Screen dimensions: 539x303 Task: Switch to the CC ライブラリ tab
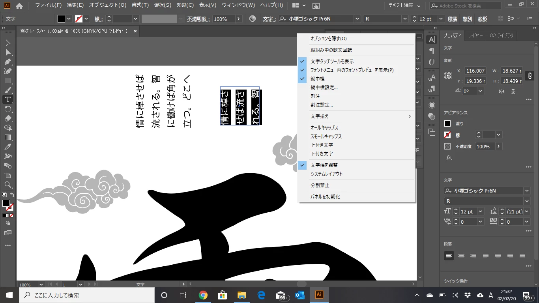click(x=502, y=36)
